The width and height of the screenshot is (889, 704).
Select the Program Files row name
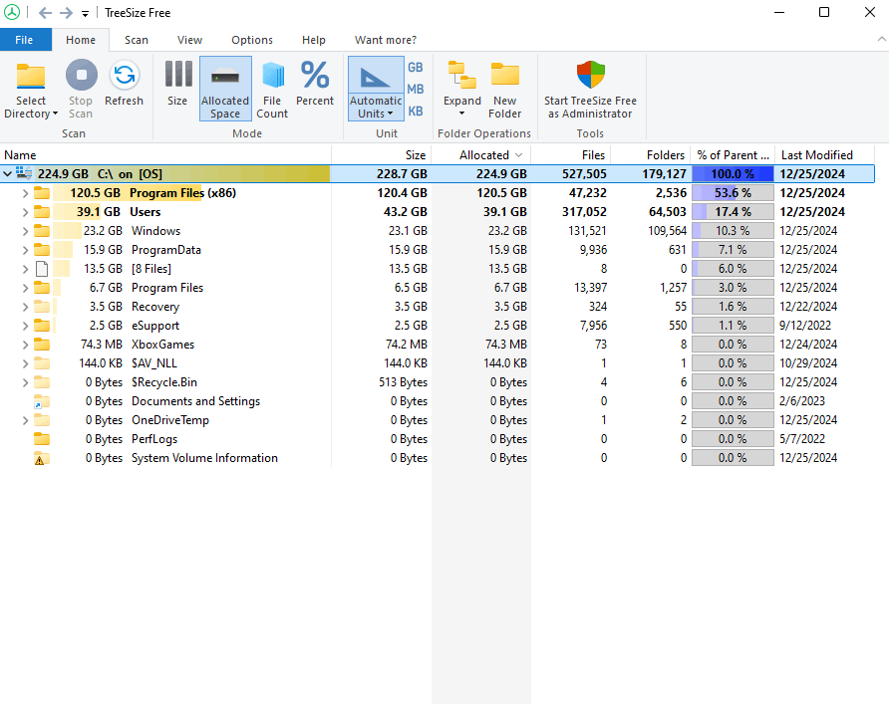(x=167, y=288)
